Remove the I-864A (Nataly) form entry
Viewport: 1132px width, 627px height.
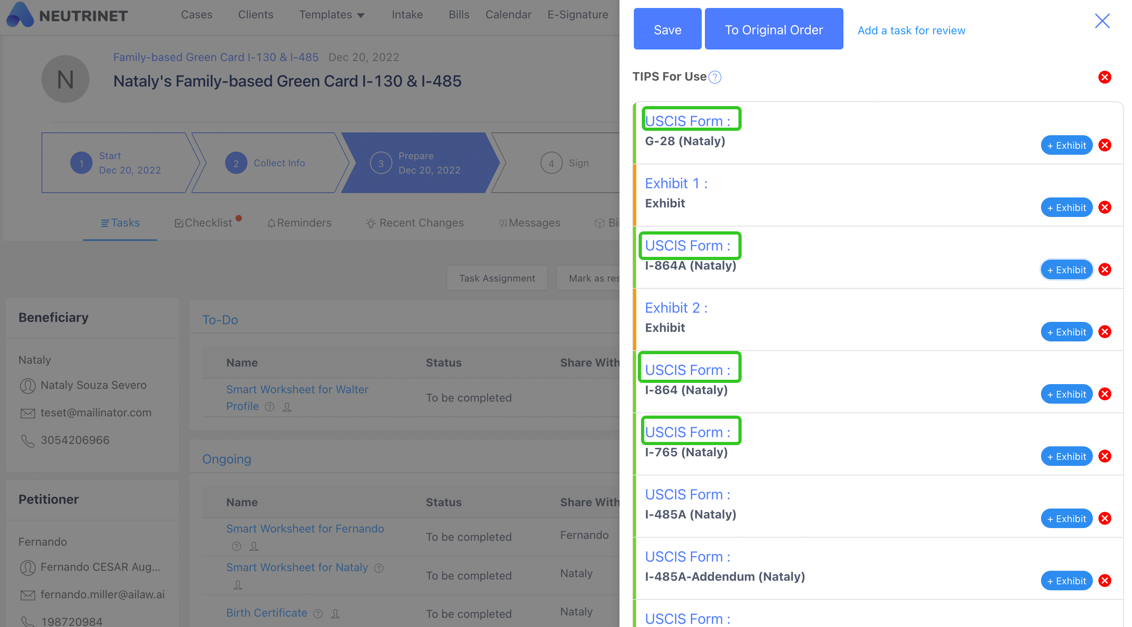click(1104, 270)
